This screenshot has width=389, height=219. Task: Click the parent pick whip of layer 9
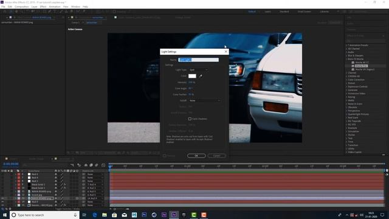pos(84,184)
